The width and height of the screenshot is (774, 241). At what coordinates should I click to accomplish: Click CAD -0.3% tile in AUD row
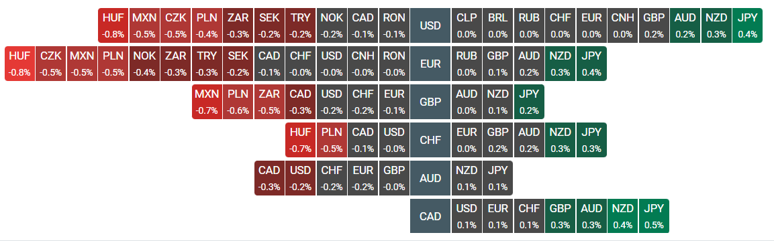click(269, 178)
